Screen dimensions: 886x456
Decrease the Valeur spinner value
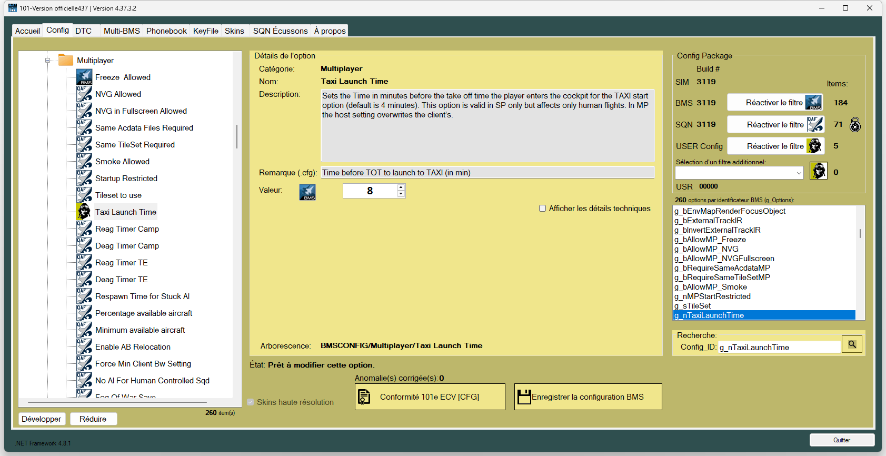[x=401, y=194]
